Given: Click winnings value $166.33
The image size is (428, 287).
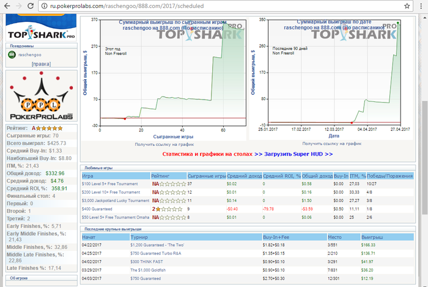Looking at the screenshot, I should point(368,245).
